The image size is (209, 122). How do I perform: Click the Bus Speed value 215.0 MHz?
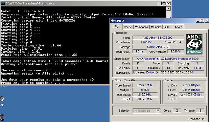click(145, 94)
